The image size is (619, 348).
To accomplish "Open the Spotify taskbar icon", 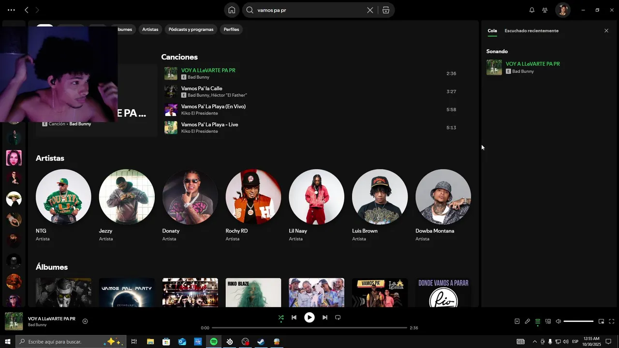I will pyautogui.click(x=214, y=342).
